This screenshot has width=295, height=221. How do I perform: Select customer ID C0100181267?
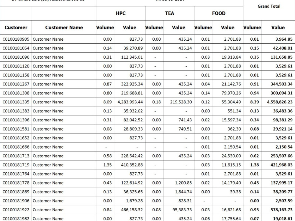tap(16, 84)
